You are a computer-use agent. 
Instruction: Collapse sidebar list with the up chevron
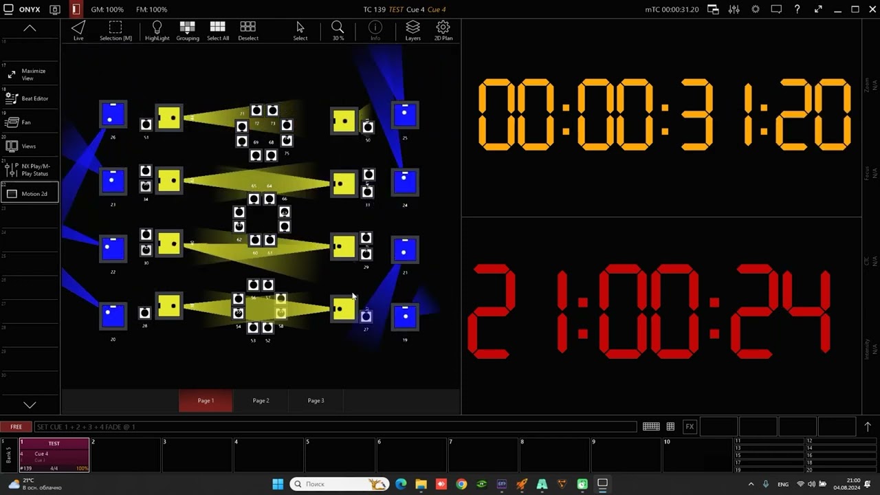(30, 28)
